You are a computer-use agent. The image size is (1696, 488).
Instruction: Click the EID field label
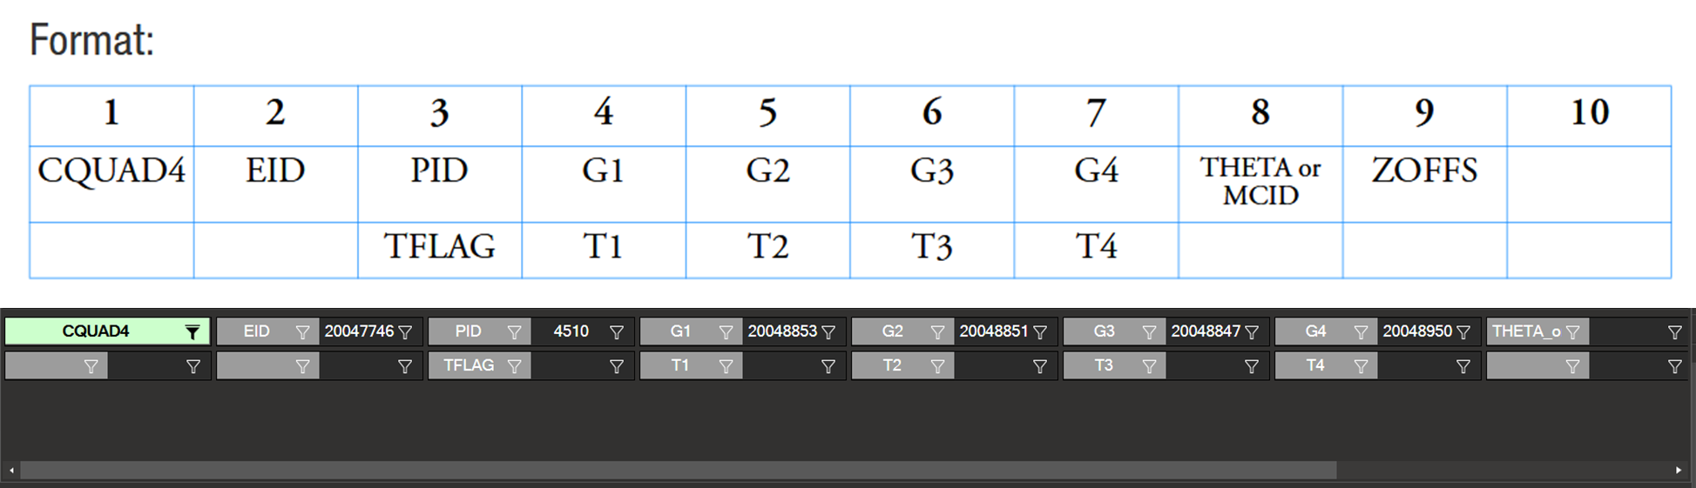coord(256,331)
